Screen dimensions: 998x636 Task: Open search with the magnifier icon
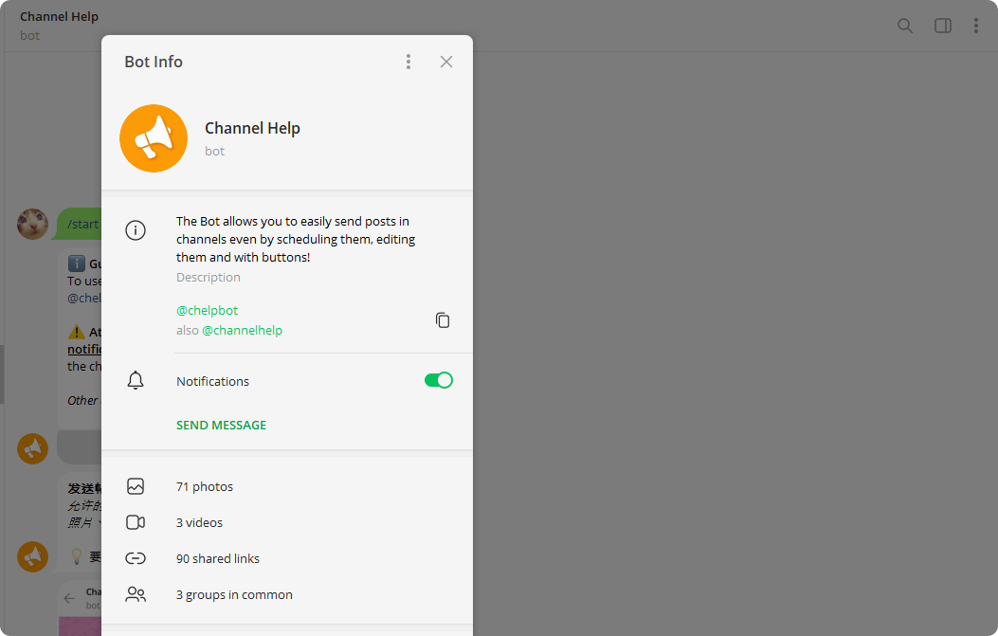click(x=905, y=26)
